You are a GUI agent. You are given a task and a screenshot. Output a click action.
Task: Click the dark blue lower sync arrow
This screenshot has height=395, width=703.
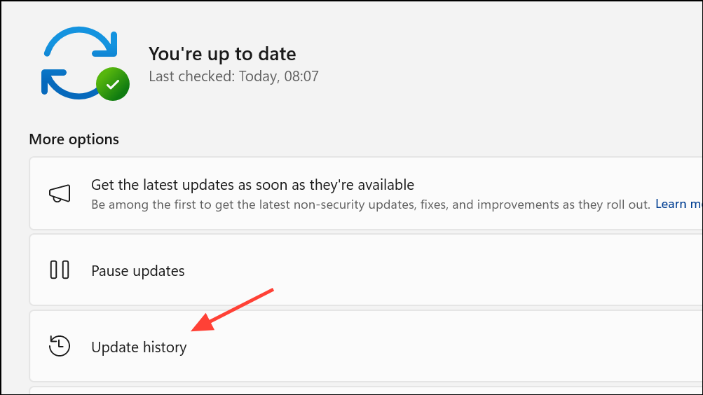pos(68,84)
